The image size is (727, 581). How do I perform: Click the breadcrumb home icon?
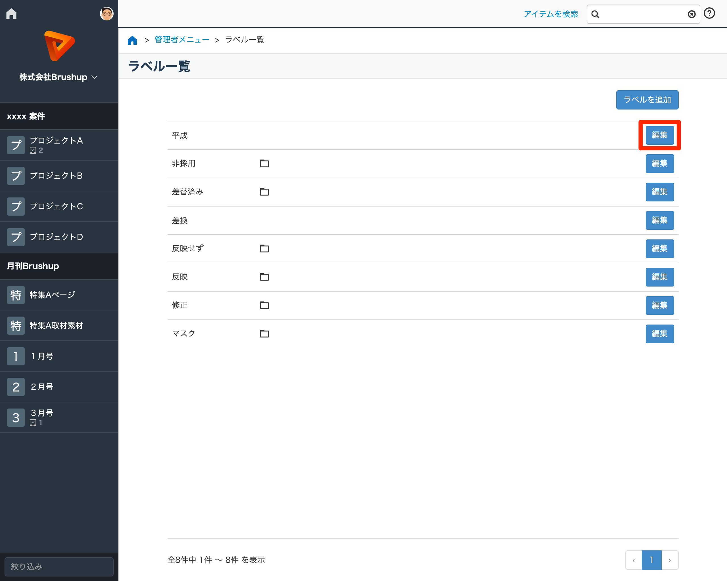[x=132, y=40]
